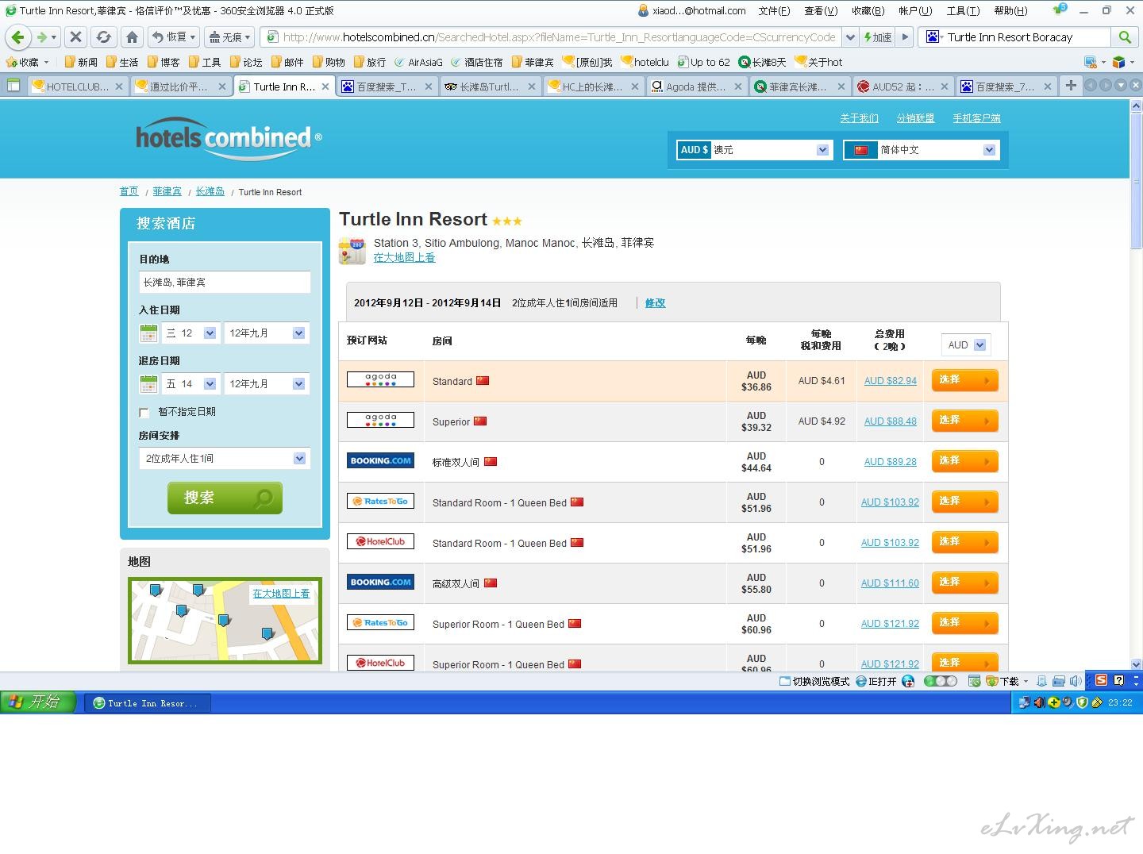1143x854 pixels.
Task: Expand the 2位成年人住1间 room dropdown
Action: 224,459
